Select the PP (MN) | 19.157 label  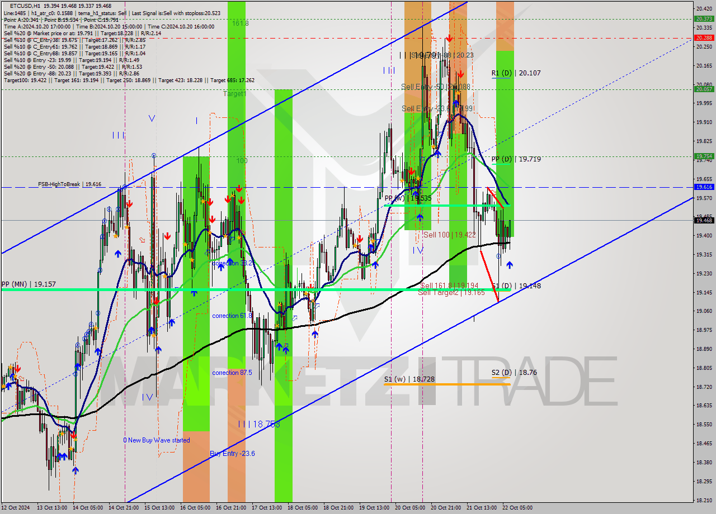28,284
